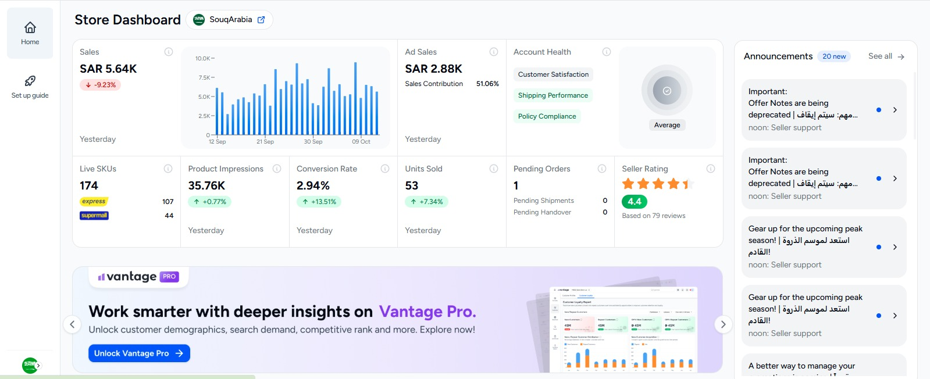
Task: Click the SAR 5.64K sales value
Action: [108, 69]
